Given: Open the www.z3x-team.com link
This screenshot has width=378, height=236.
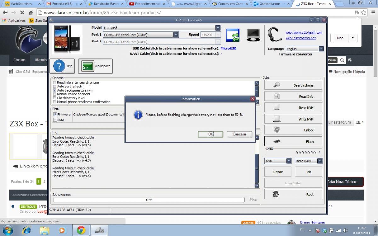Looking at the screenshot, I should pyautogui.click(x=304, y=32).
